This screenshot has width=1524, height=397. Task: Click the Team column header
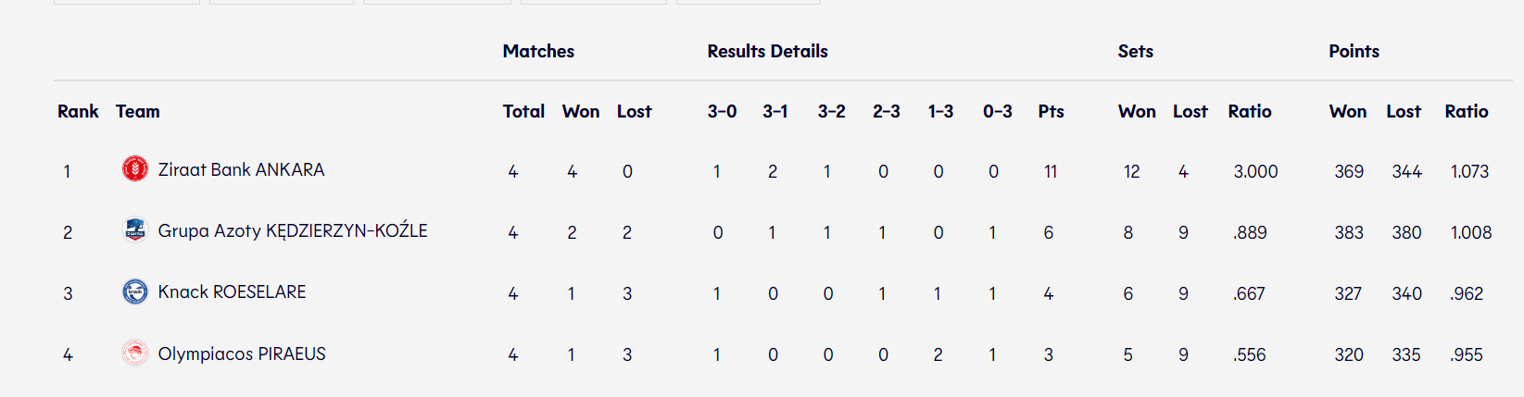click(x=138, y=112)
